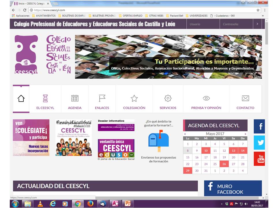This screenshot has height=208, width=277.
Task: Open the Aplicaciones bookmarks shortcut
Action: pyautogui.click(x=21, y=16)
